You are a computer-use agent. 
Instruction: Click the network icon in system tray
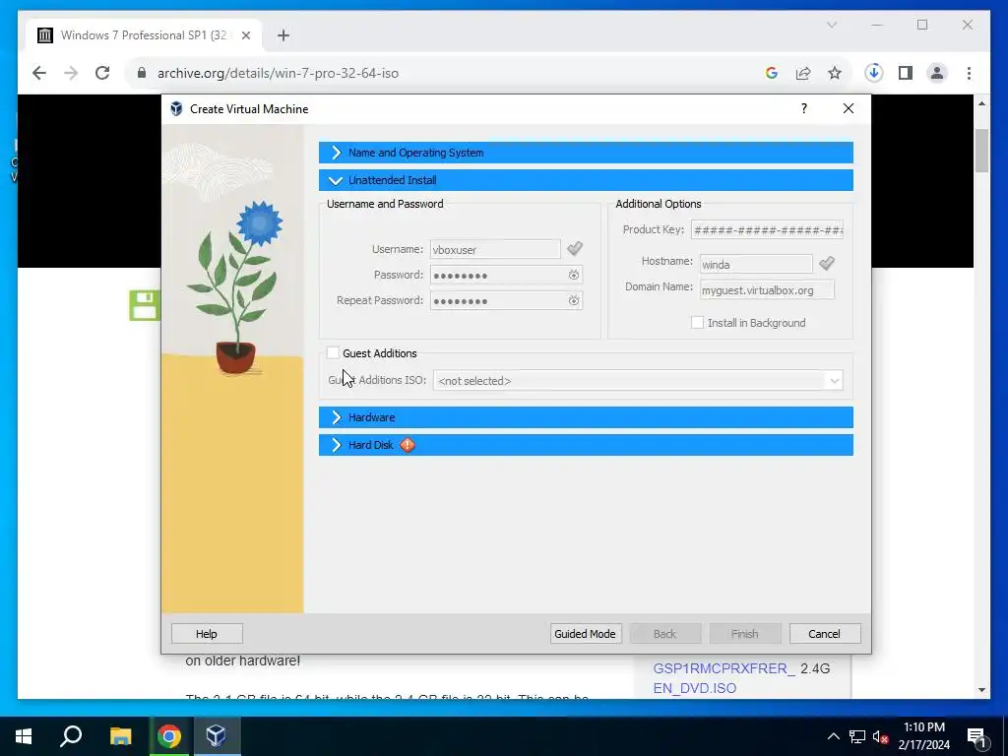click(857, 736)
